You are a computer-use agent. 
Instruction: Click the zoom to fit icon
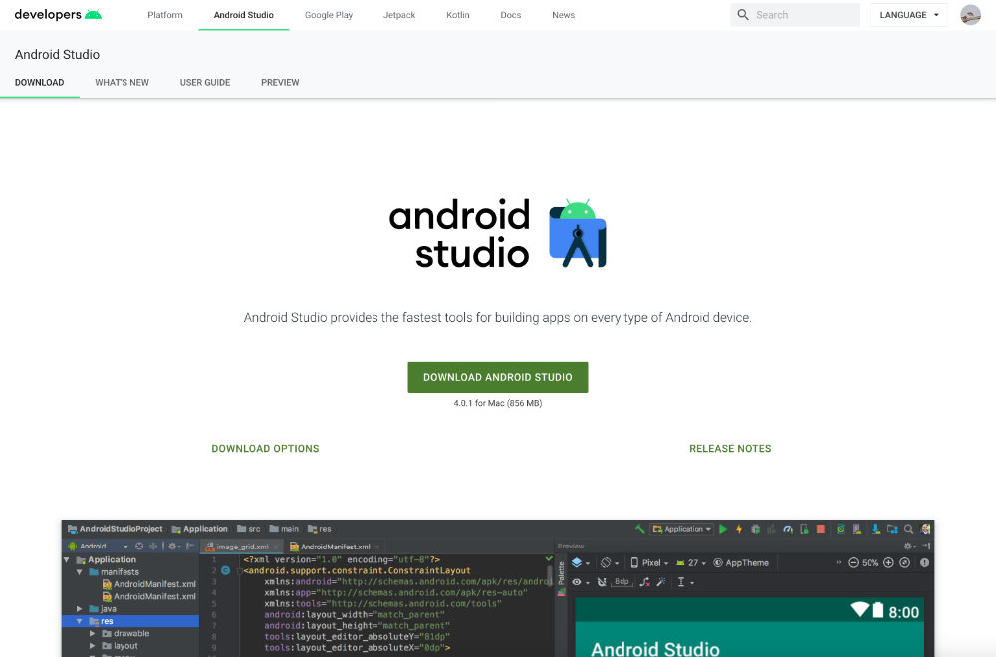(x=905, y=563)
